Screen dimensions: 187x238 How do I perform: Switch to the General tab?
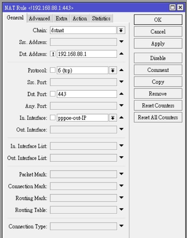coord(15,18)
